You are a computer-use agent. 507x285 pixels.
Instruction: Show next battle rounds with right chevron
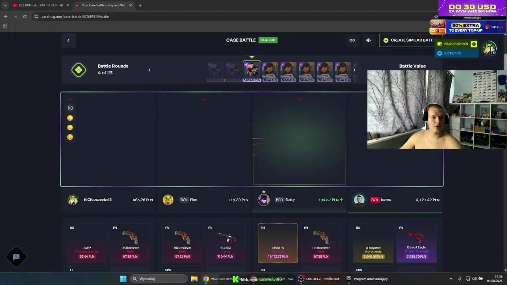point(354,70)
